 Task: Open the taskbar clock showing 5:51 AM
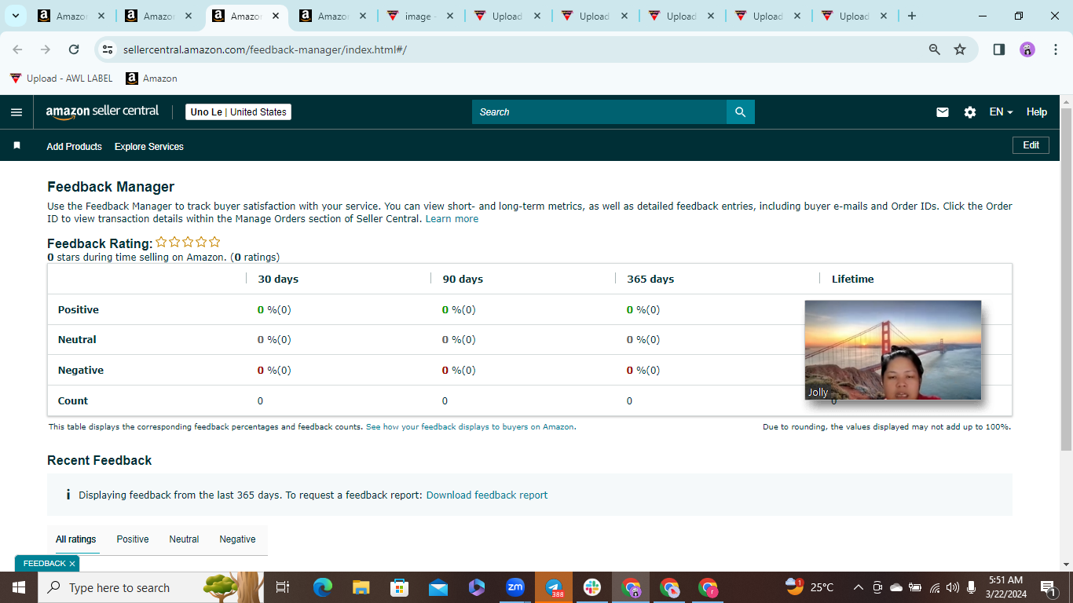coord(1007,587)
